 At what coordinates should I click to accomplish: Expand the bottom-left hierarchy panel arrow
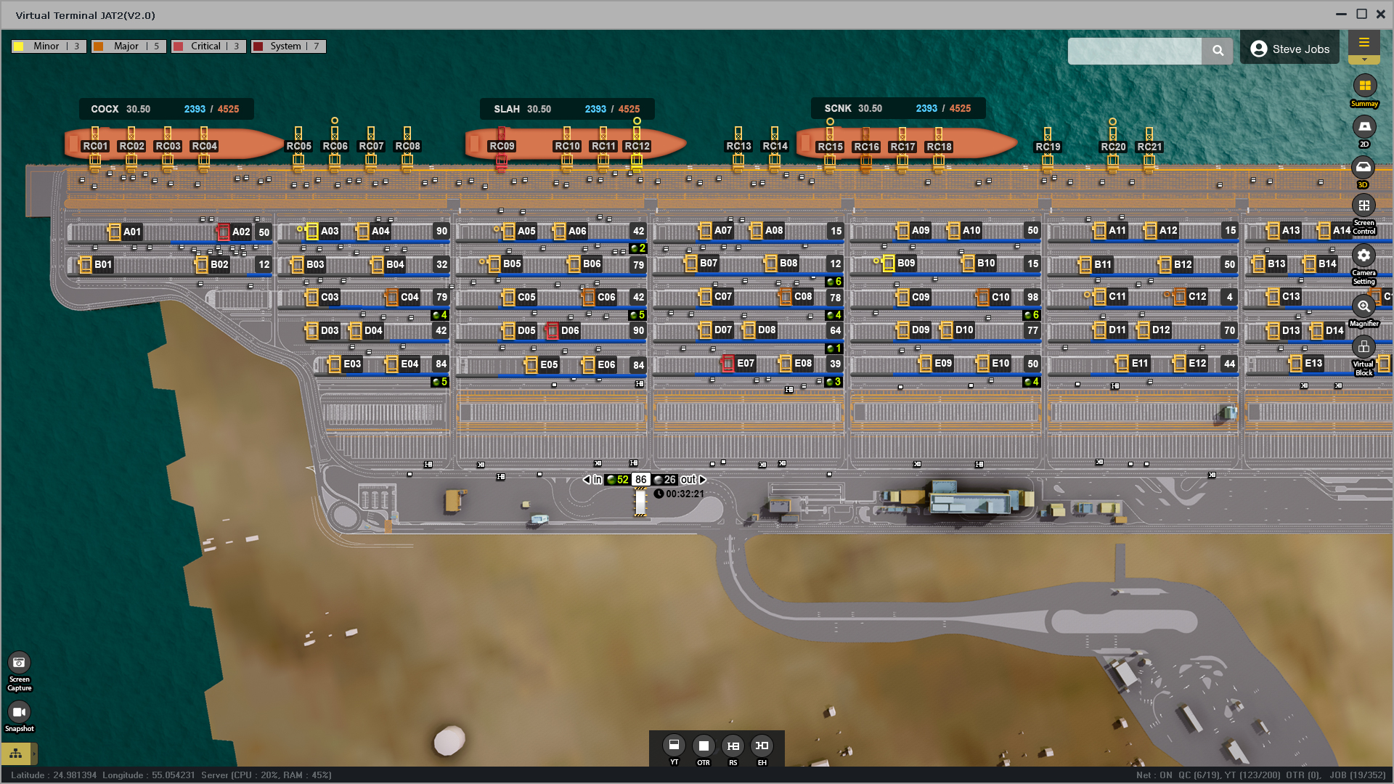[x=34, y=754]
